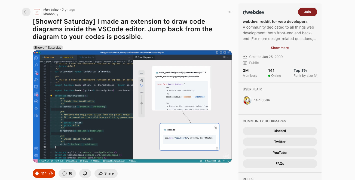Screen dimensions: 355x180
Task: Open the post overflow menu (three dots)
Action: click(229, 12)
